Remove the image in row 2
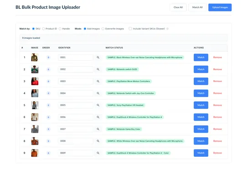The image size is (247, 170). [217, 69]
